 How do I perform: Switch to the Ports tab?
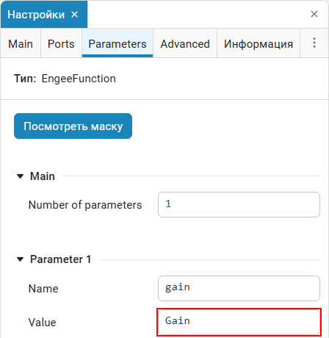(x=61, y=43)
